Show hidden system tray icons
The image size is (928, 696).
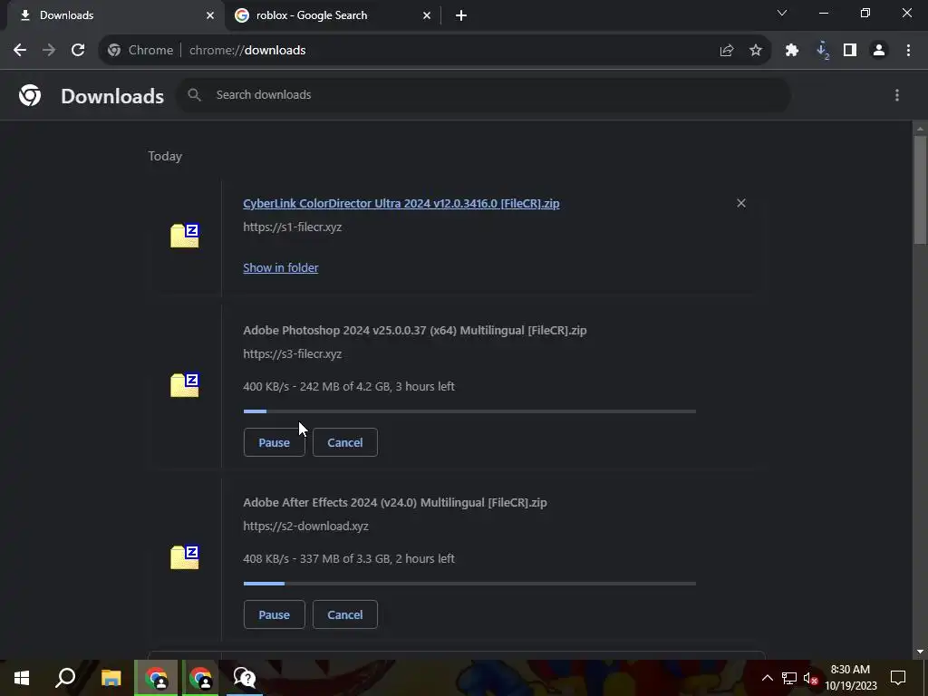coord(767,678)
